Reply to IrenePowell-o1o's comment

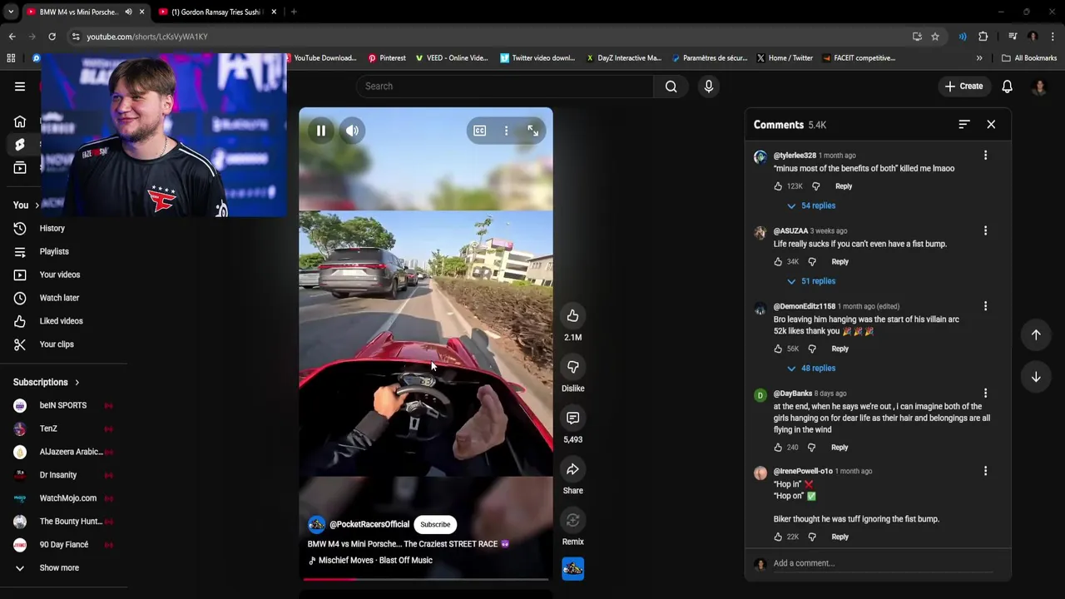(x=840, y=537)
